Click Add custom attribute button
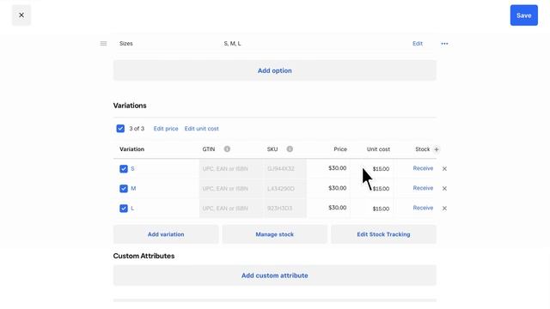 click(275, 276)
